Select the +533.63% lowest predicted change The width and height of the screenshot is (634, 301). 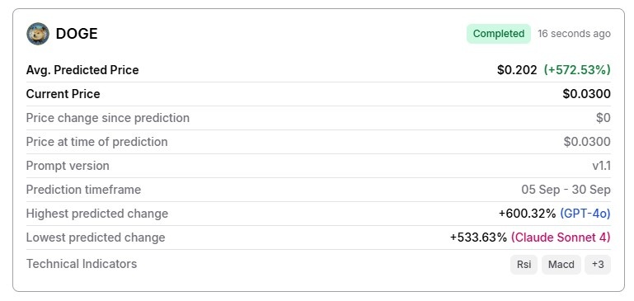tap(478, 237)
